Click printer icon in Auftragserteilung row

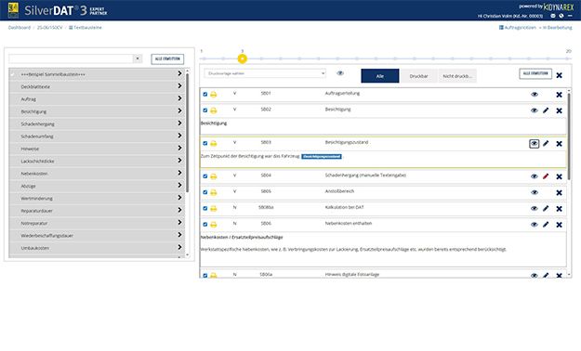tap(214, 95)
